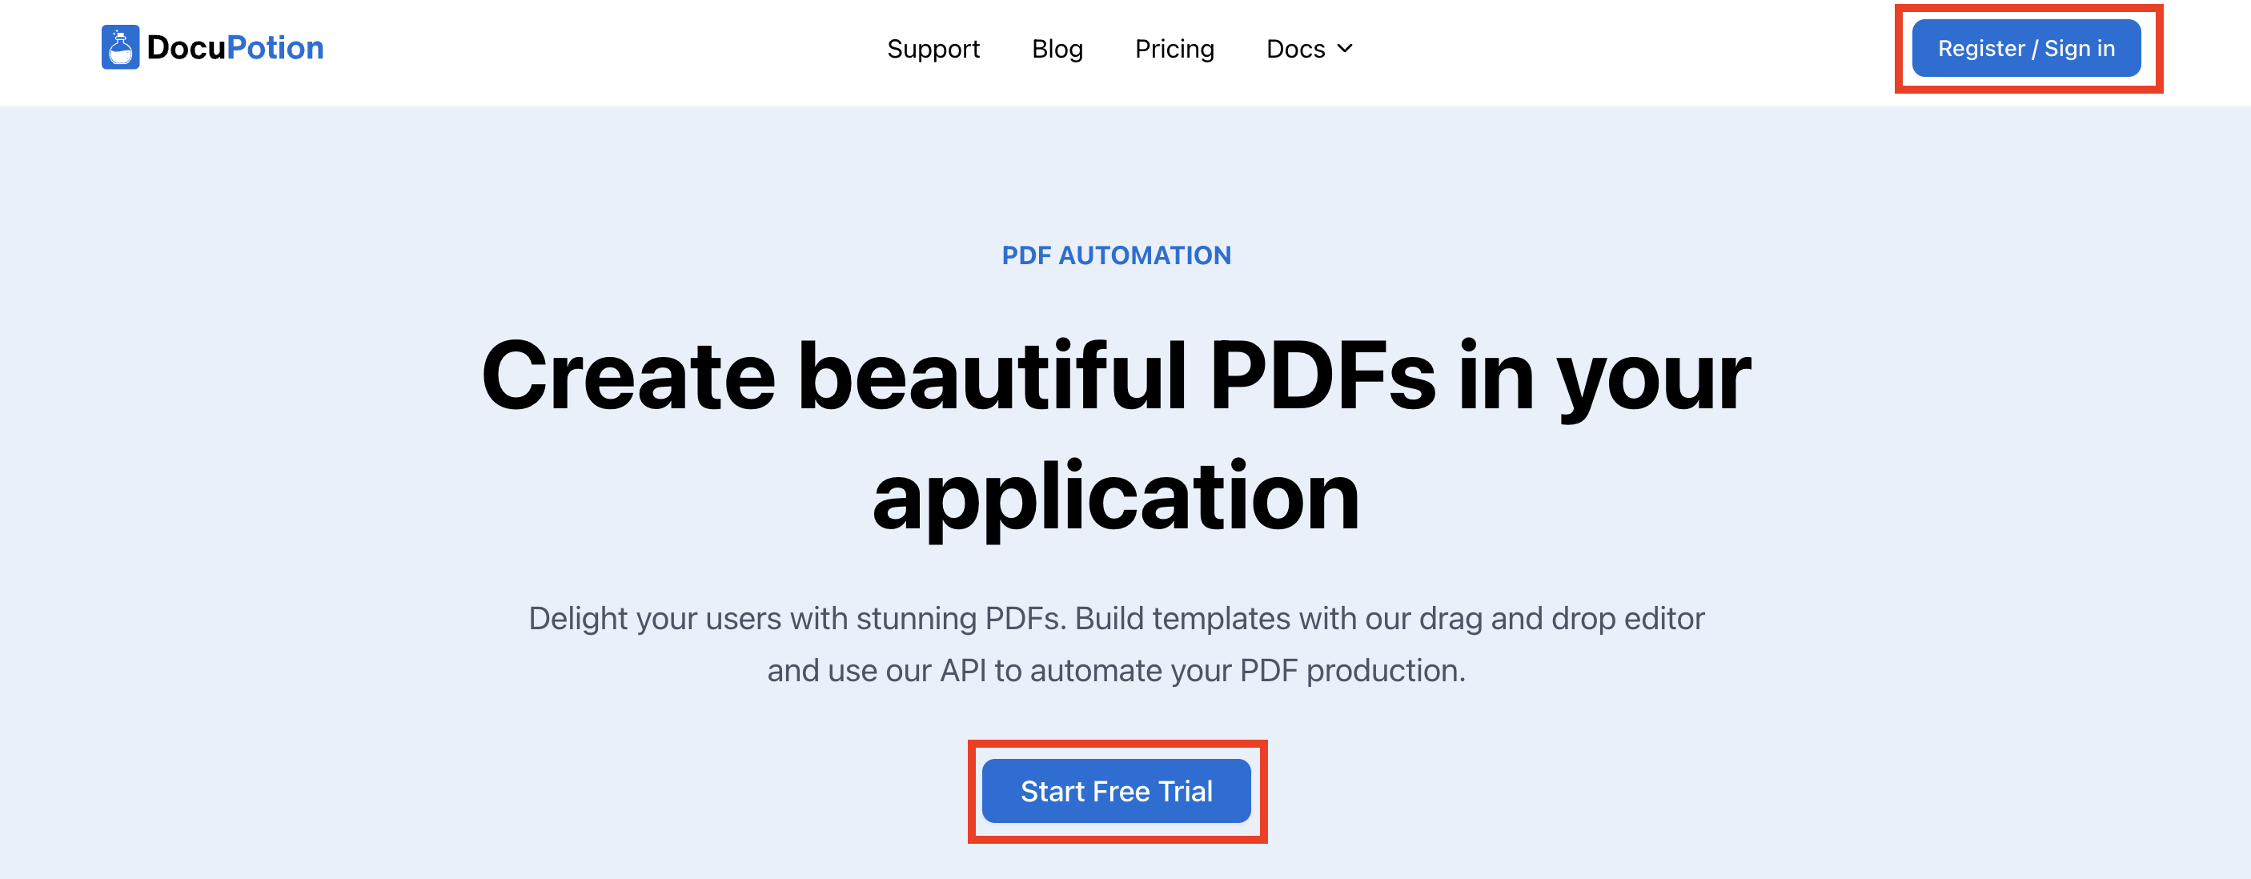Expand the chevron next to Docs
Viewport: 2251px width, 879px height.
(x=1345, y=49)
